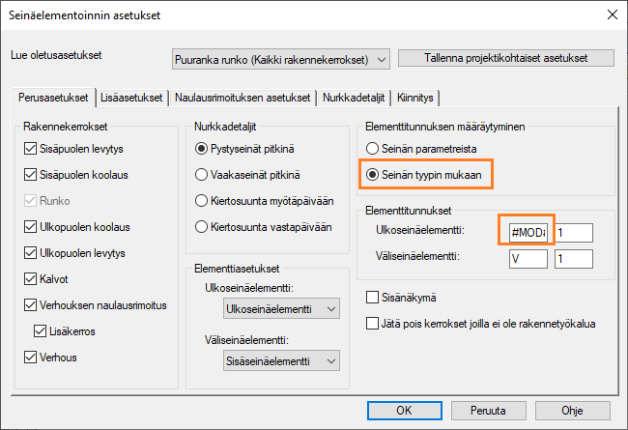Go to the Nurkkadetaljit tab
Viewport: 628px width, 430px height.
pos(354,98)
